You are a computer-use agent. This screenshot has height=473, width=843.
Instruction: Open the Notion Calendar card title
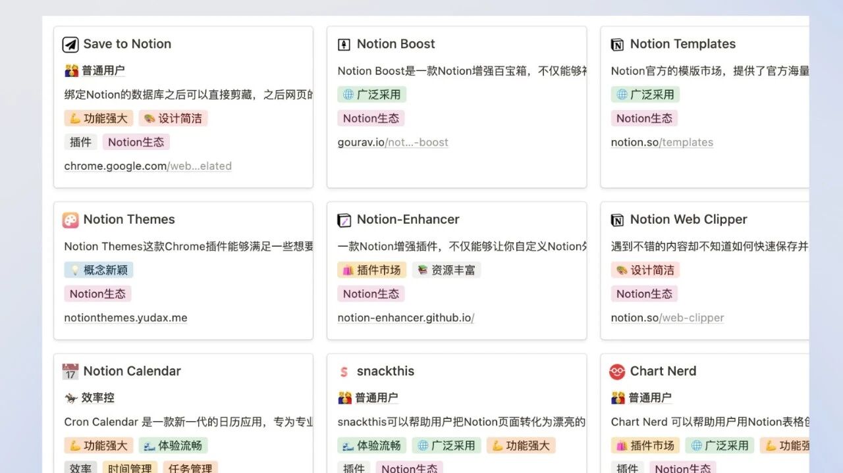[x=132, y=371]
